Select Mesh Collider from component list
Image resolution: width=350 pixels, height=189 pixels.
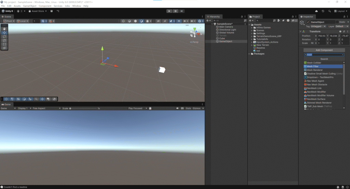pos(323,63)
